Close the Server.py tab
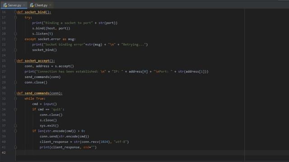The height and width of the screenshot is (162, 289). 24,5
